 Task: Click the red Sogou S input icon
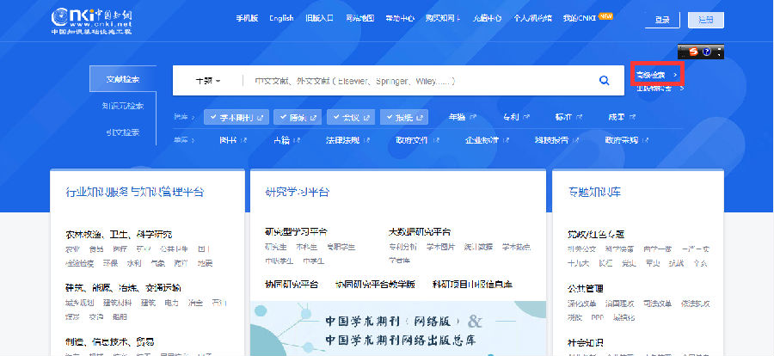tap(693, 52)
